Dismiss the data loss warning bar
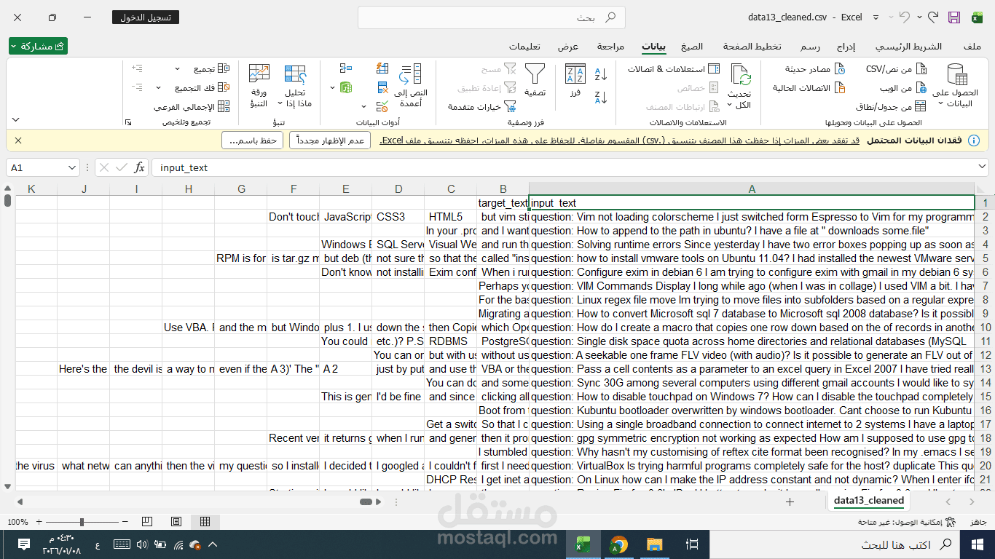The image size is (995, 559). (18, 140)
